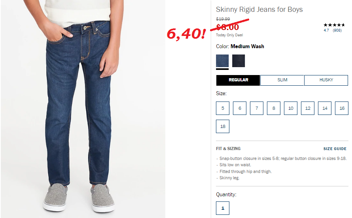
Task: Choose the SLIM fit option
Action: click(x=282, y=80)
